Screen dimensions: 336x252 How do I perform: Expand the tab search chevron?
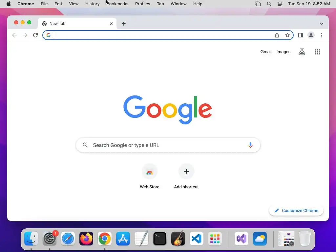tap(322, 24)
